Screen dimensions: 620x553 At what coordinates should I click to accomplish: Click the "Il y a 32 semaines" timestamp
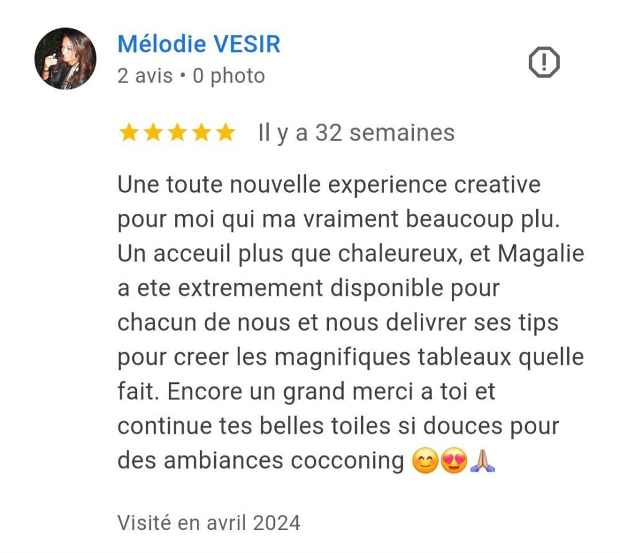(356, 132)
